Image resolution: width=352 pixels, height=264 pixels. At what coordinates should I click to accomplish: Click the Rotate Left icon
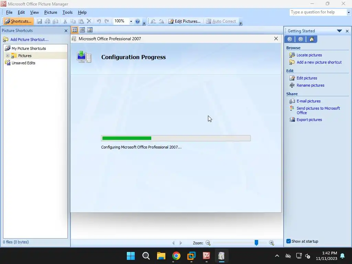(153, 21)
